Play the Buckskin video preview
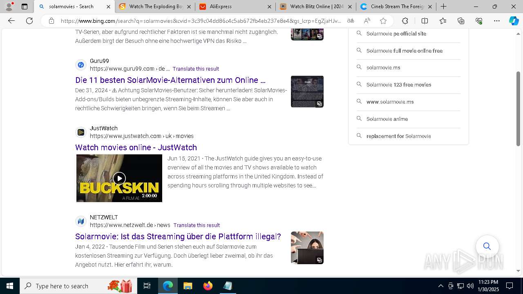The image size is (523, 294). (119, 178)
